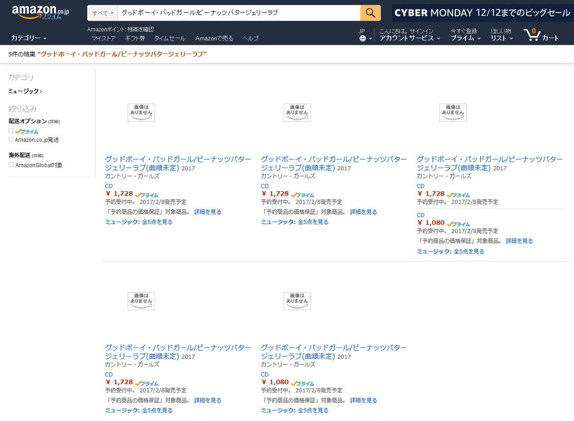The image size is (574, 421).
Task: Click bottom-middle product's no-image thumbnail
Action: click(297, 301)
